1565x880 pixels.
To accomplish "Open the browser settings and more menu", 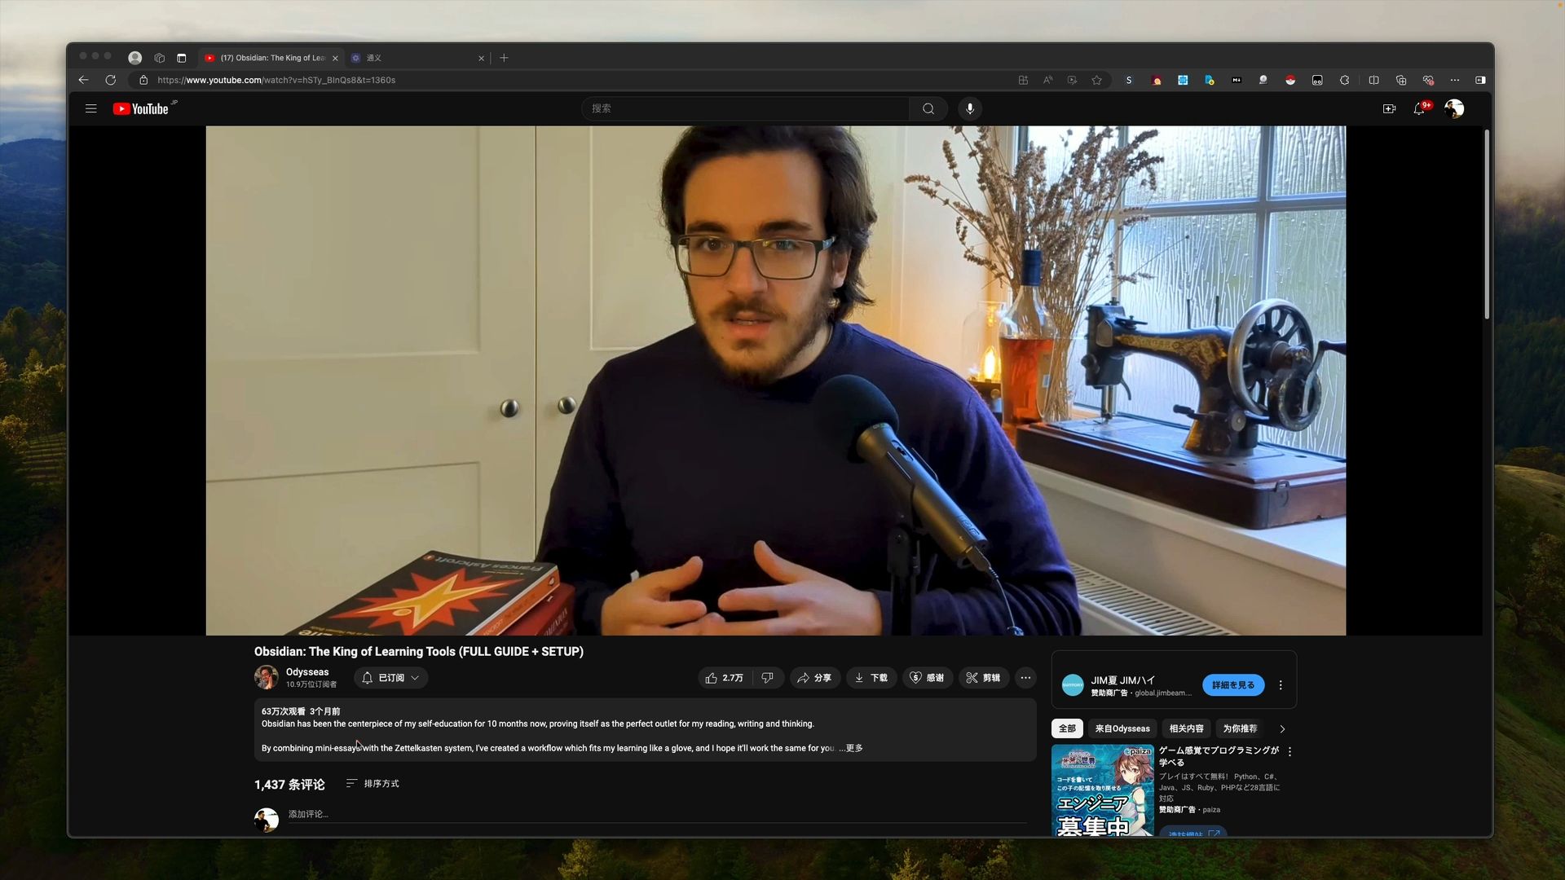I will click(x=1455, y=80).
